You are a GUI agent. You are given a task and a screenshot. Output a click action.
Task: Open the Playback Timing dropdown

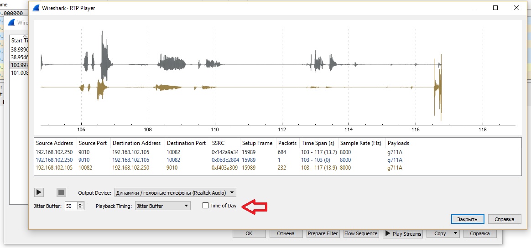(162, 206)
